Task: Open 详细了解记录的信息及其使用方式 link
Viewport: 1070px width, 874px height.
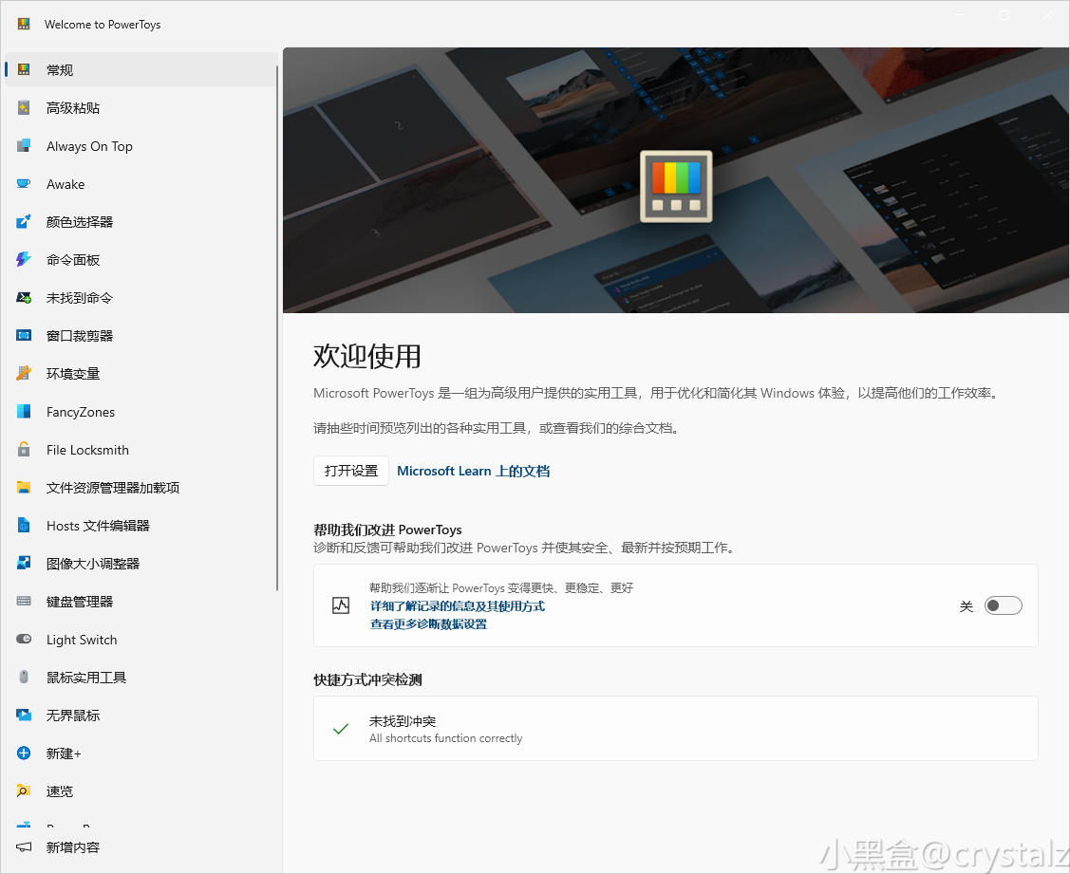Action: point(458,605)
